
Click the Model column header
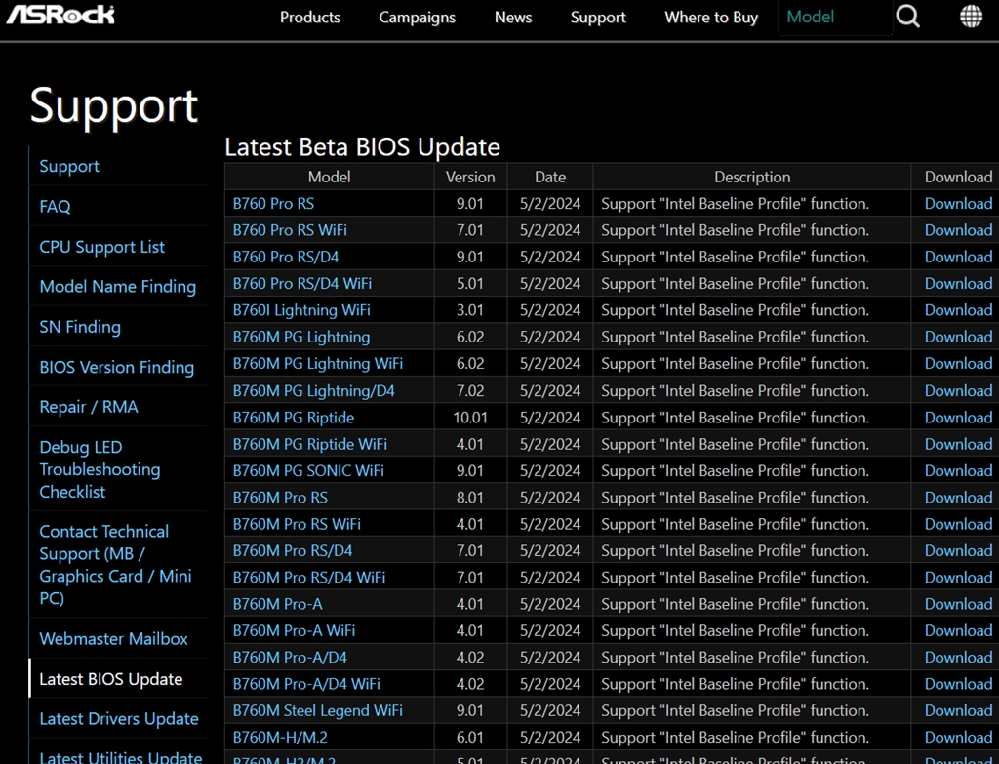click(330, 177)
